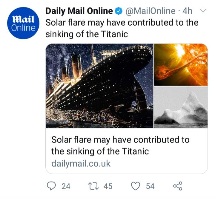Image resolution: width=215 pixels, height=198 pixels.
Task: View the Titanic sinking illustration
Action: pos(99,86)
